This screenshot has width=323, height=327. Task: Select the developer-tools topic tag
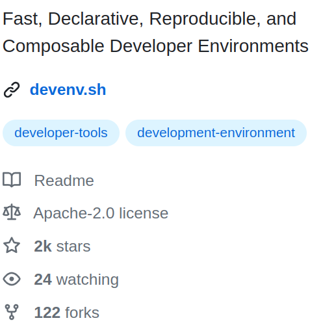[x=61, y=133]
